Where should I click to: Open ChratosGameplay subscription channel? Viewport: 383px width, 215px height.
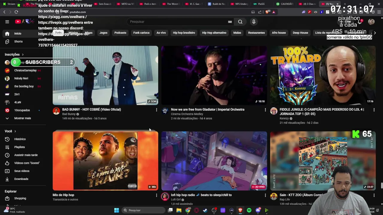tap(23, 70)
